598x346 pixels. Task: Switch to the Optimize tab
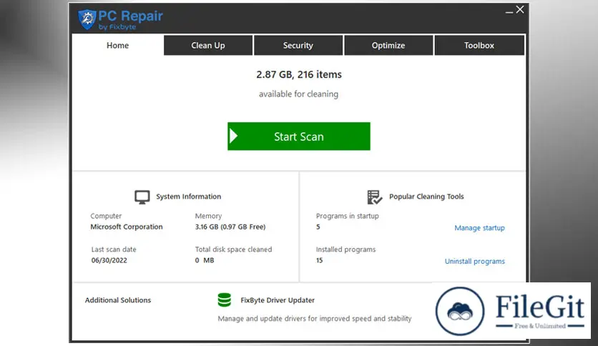coord(388,45)
